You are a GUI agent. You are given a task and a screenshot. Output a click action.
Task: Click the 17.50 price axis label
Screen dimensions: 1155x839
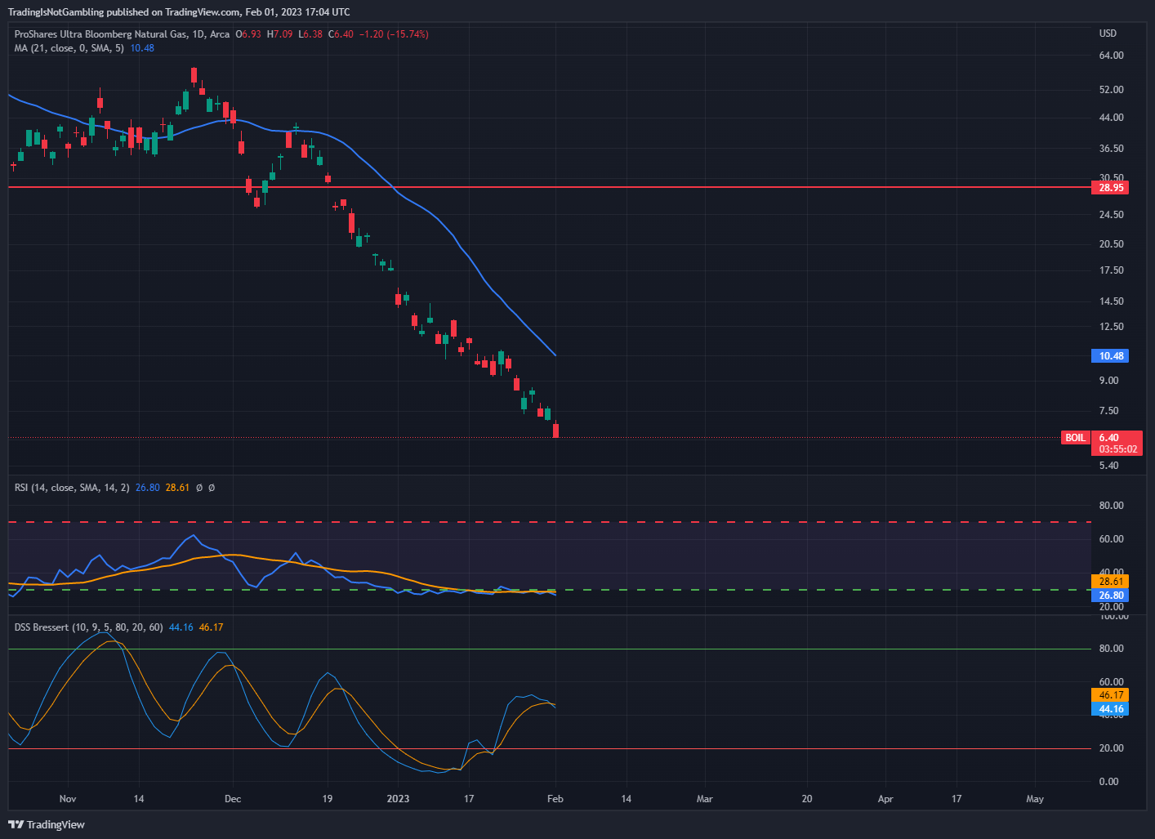[1111, 270]
